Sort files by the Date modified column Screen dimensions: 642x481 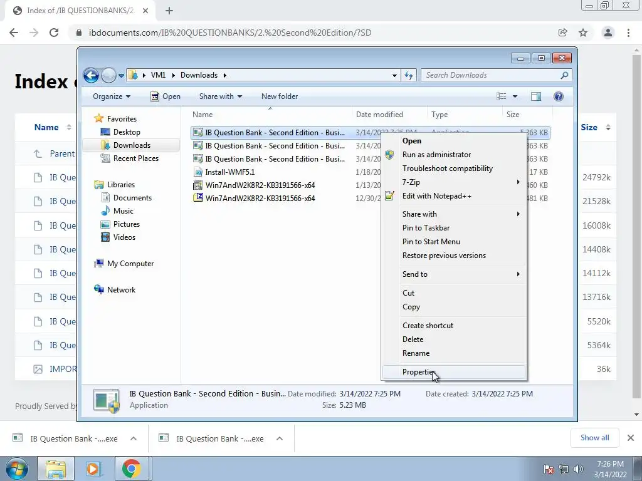tap(389, 115)
